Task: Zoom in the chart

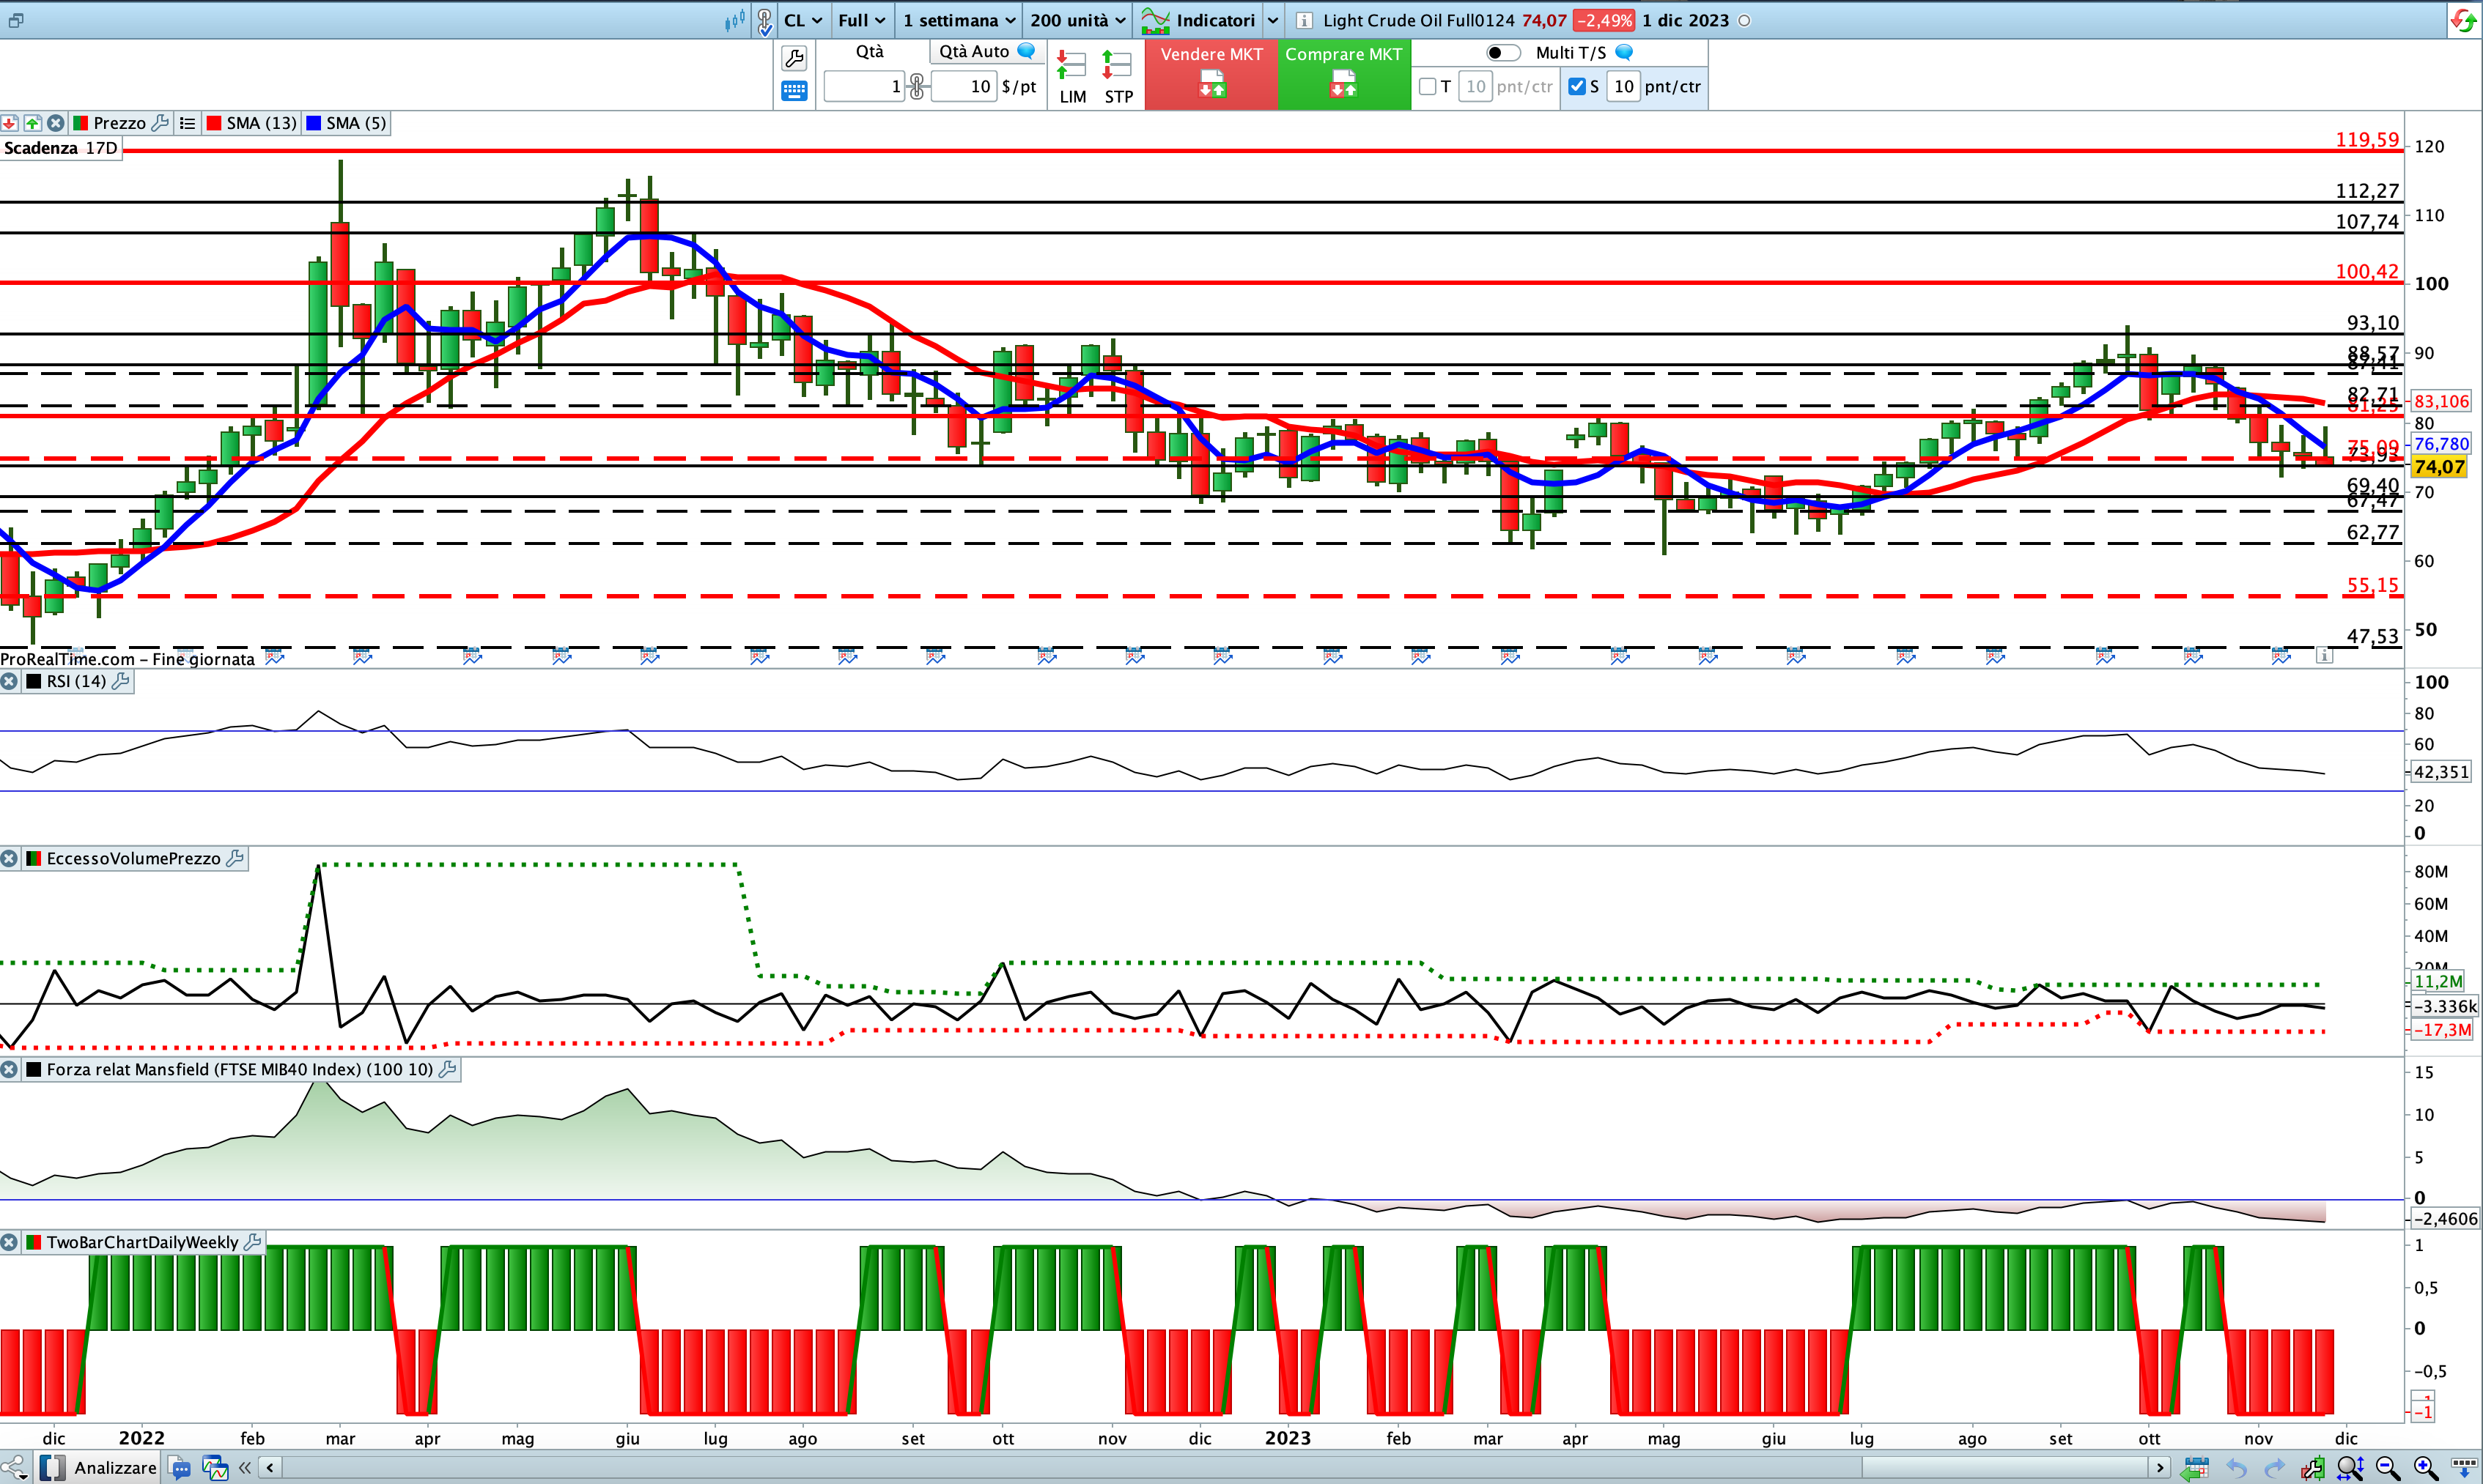Action: 2425,1468
